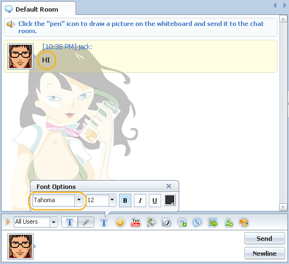Click the Newline button
The image size is (289, 264).
tap(265, 254)
